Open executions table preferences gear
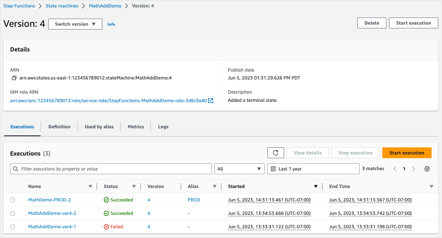Viewport: 442px width, 238px height. click(427, 169)
